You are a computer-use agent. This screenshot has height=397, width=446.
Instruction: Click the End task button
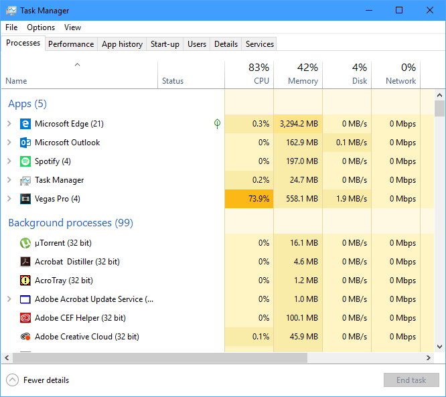(x=411, y=380)
